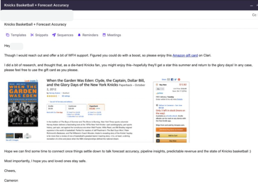
Task: Choose the Hardcover format tab
Action: click(76, 107)
